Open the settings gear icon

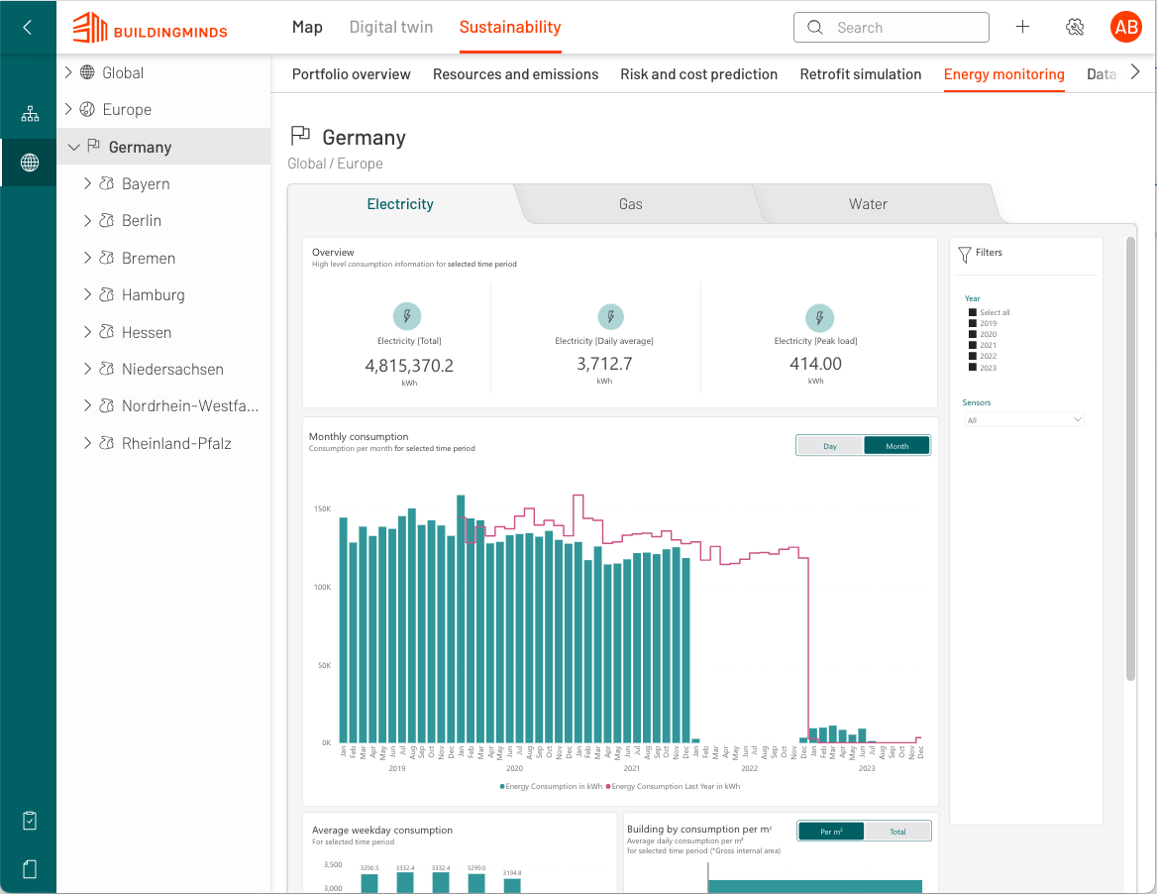pyautogui.click(x=1075, y=28)
